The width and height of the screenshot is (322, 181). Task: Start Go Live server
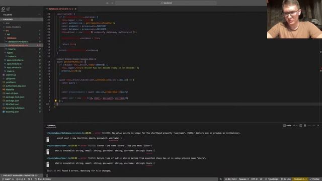pos(286,179)
